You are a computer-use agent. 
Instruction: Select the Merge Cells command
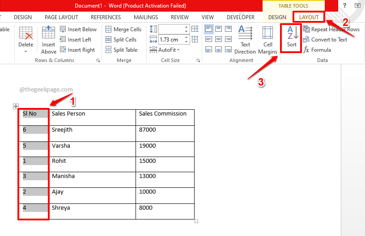click(123, 29)
